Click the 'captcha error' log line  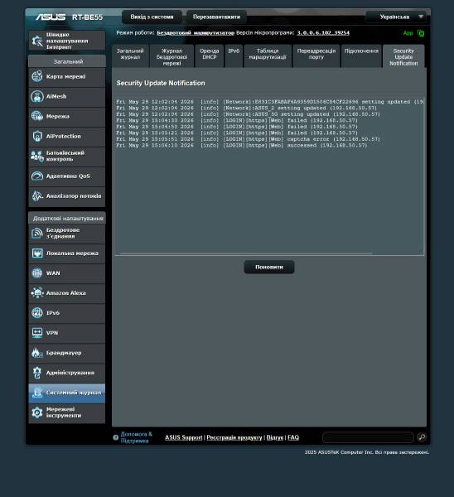tap(248, 139)
